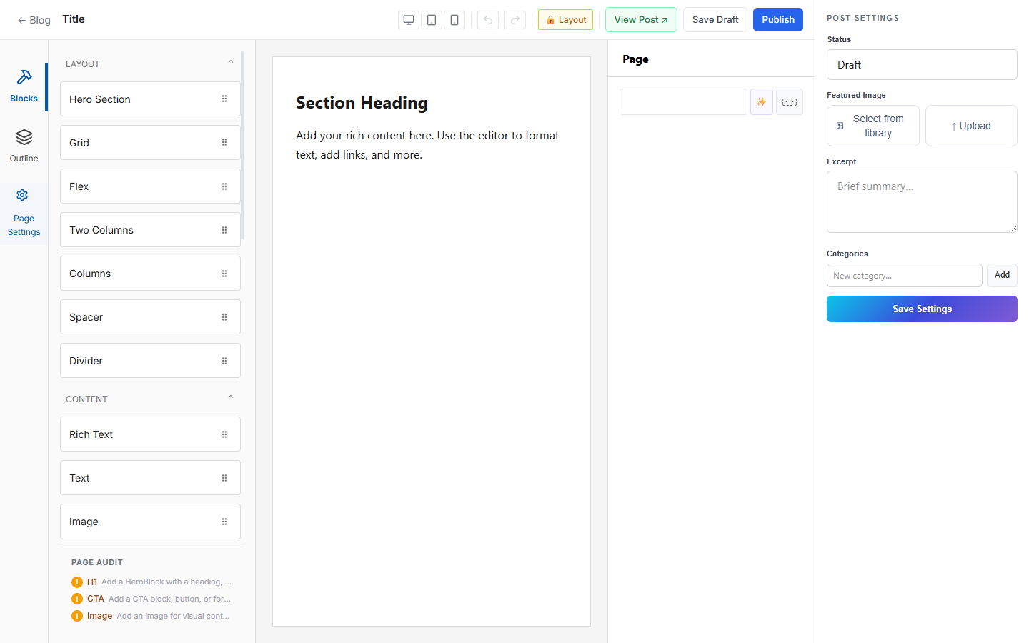
Task: Click the Section Heading on canvas
Action: (x=362, y=103)
